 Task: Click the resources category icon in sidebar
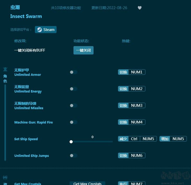pos(5,177)
